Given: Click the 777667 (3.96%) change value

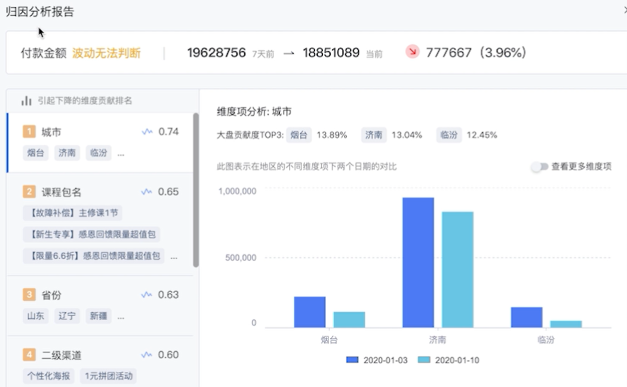Looking at the screenshot, I should coord(476,53).
